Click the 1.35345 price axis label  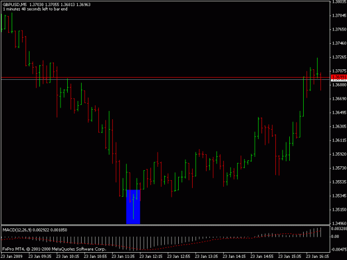click(x=339, y=196)
